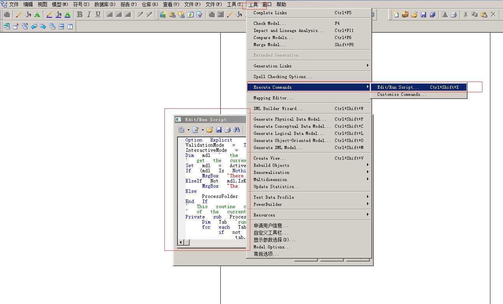Click the Cut scissors icon
This screenshot has height=304, width=503.
466,15
